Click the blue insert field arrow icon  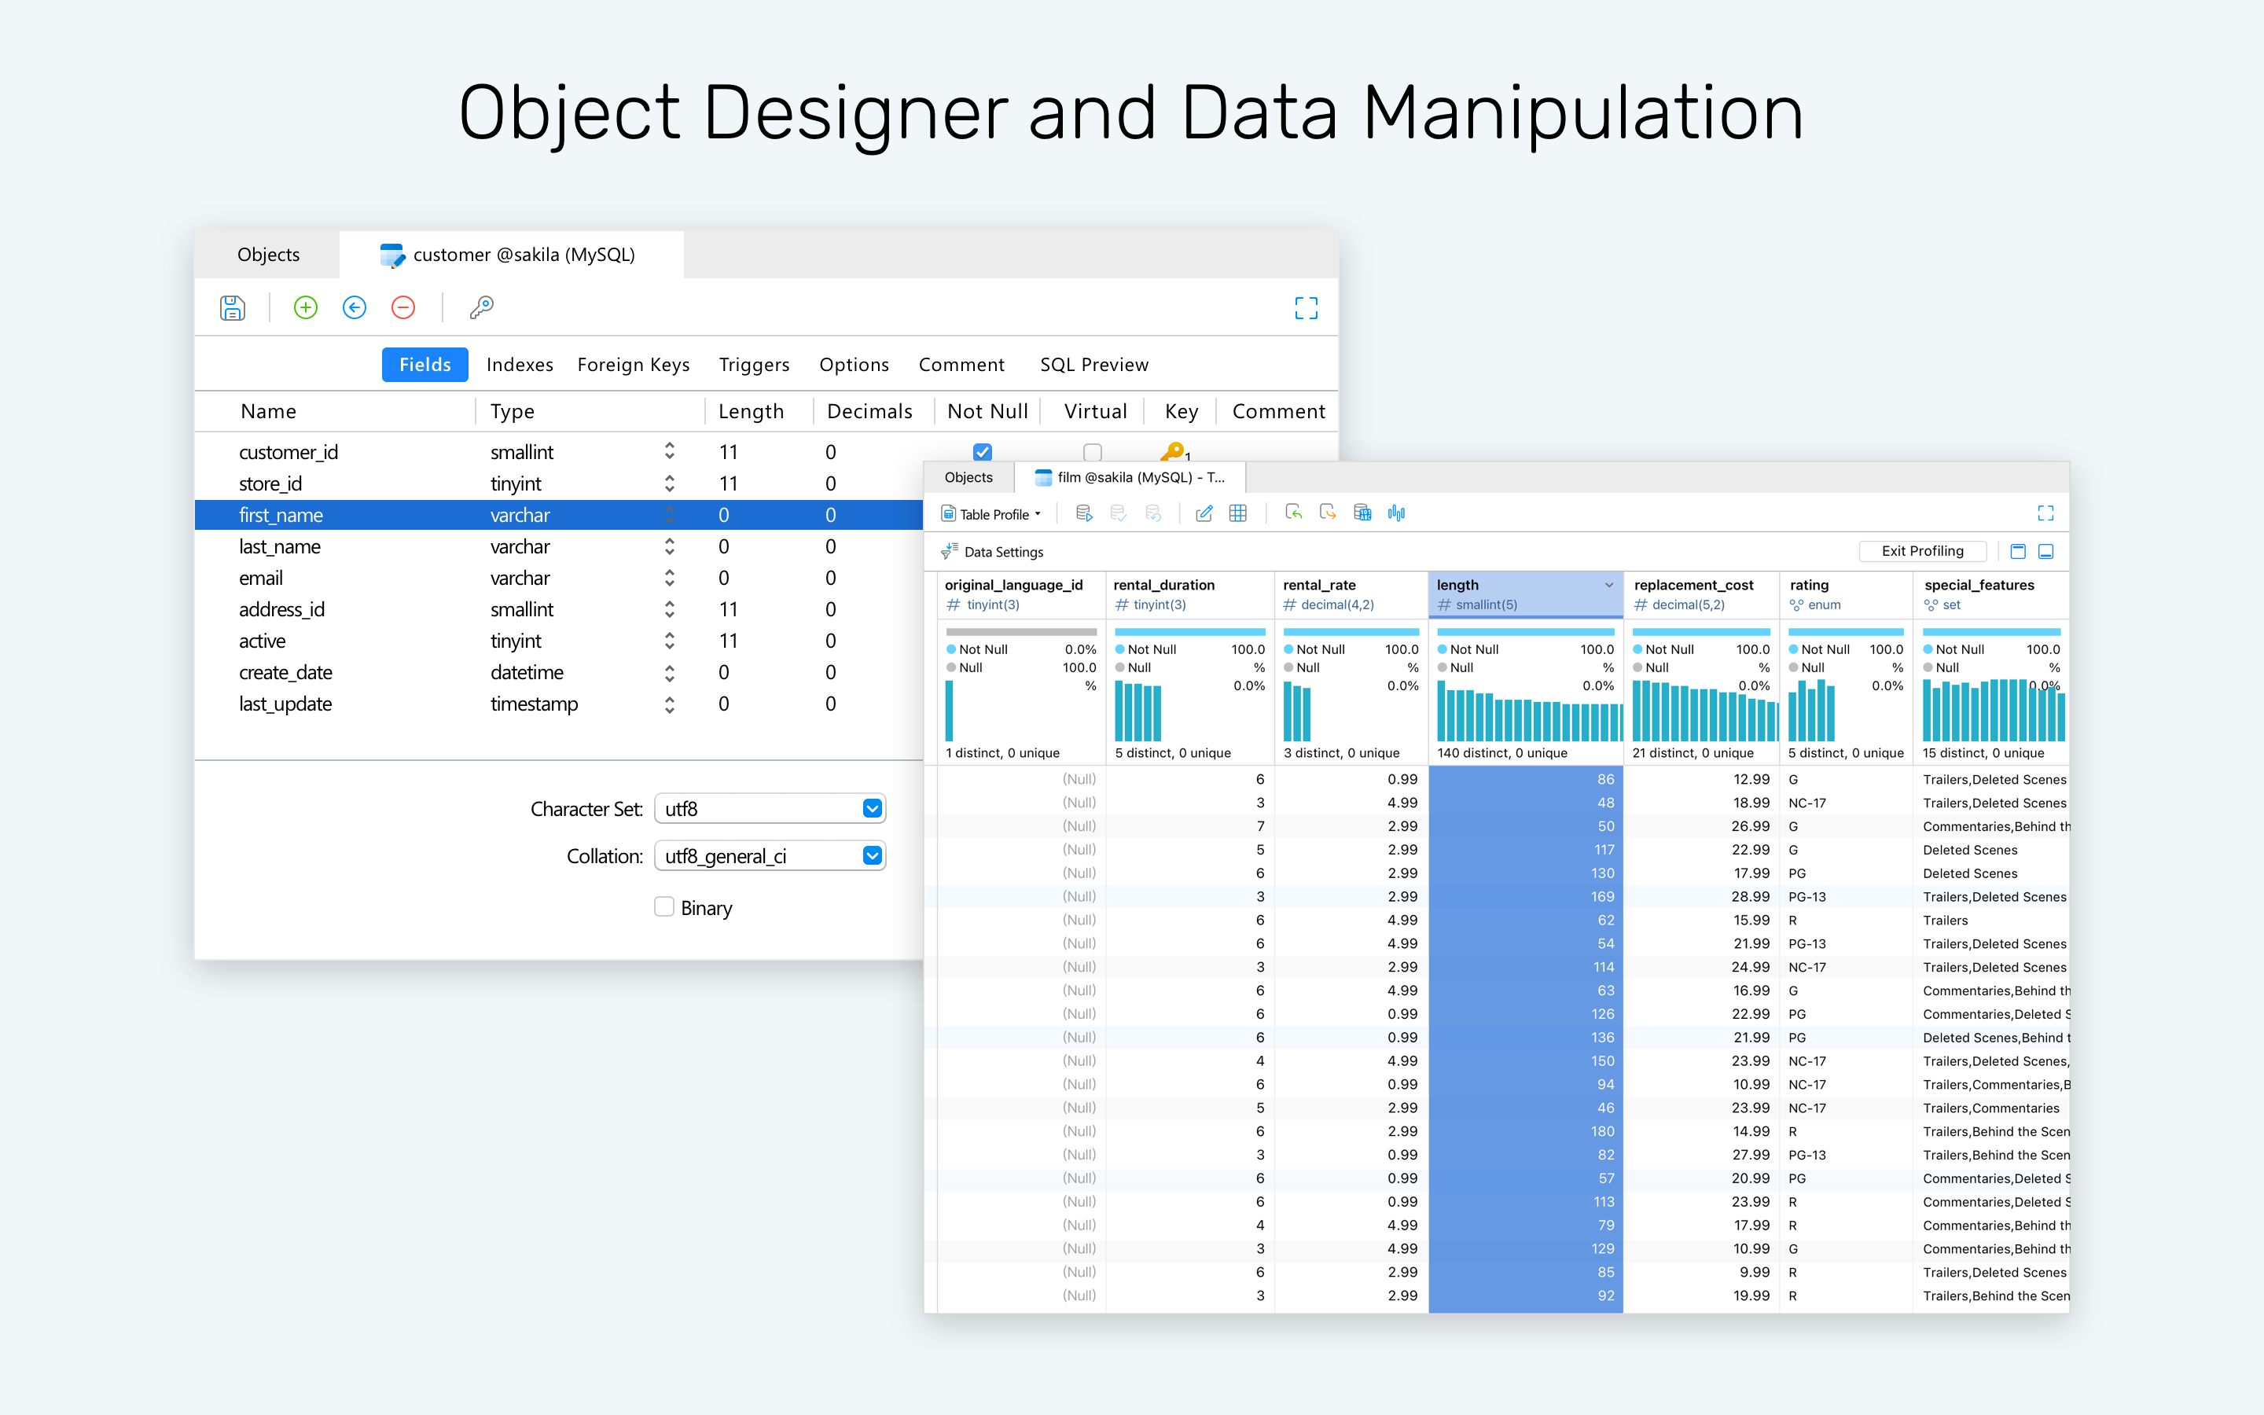pyautogui.click(x=355, y=308)
